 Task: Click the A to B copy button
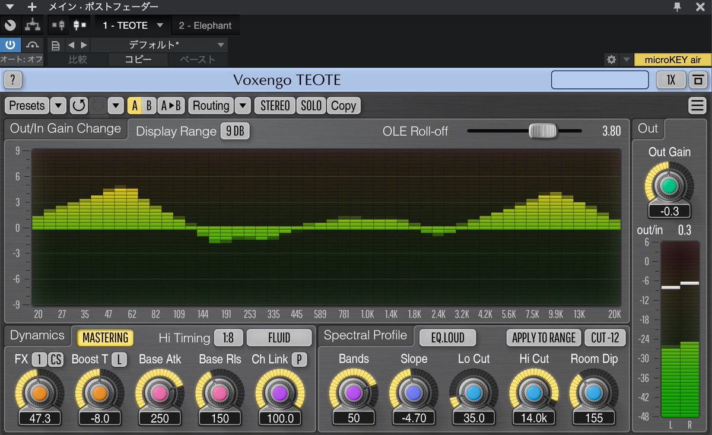[x=170, y=106]
